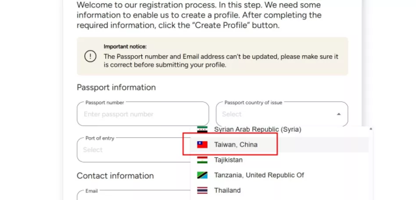Click the Contact information heading
Image resolution: width=416 pixels, height=200 pixels.
115,175
